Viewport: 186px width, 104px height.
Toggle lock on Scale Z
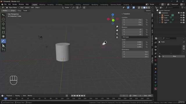[x=147, y=47]
